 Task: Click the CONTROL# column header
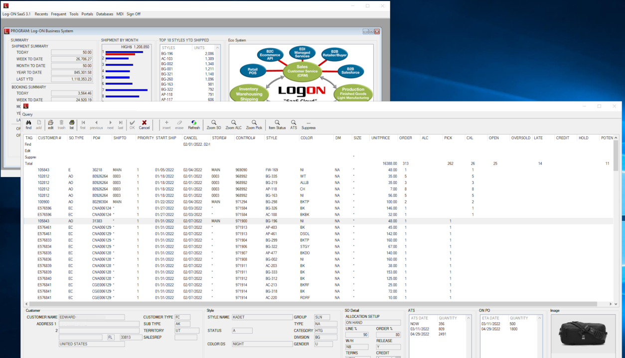[246, 138]
